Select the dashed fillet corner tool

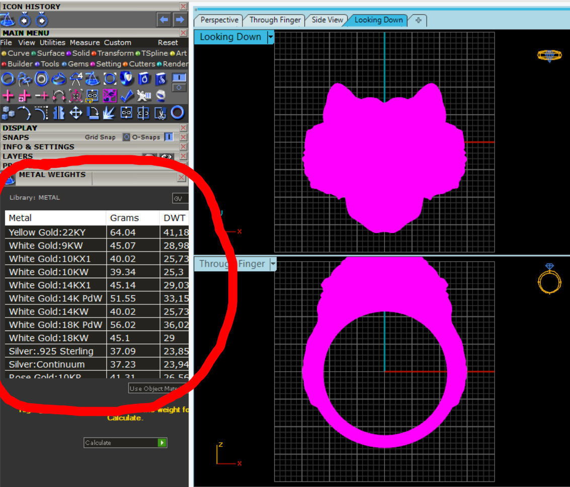(41, 113)
